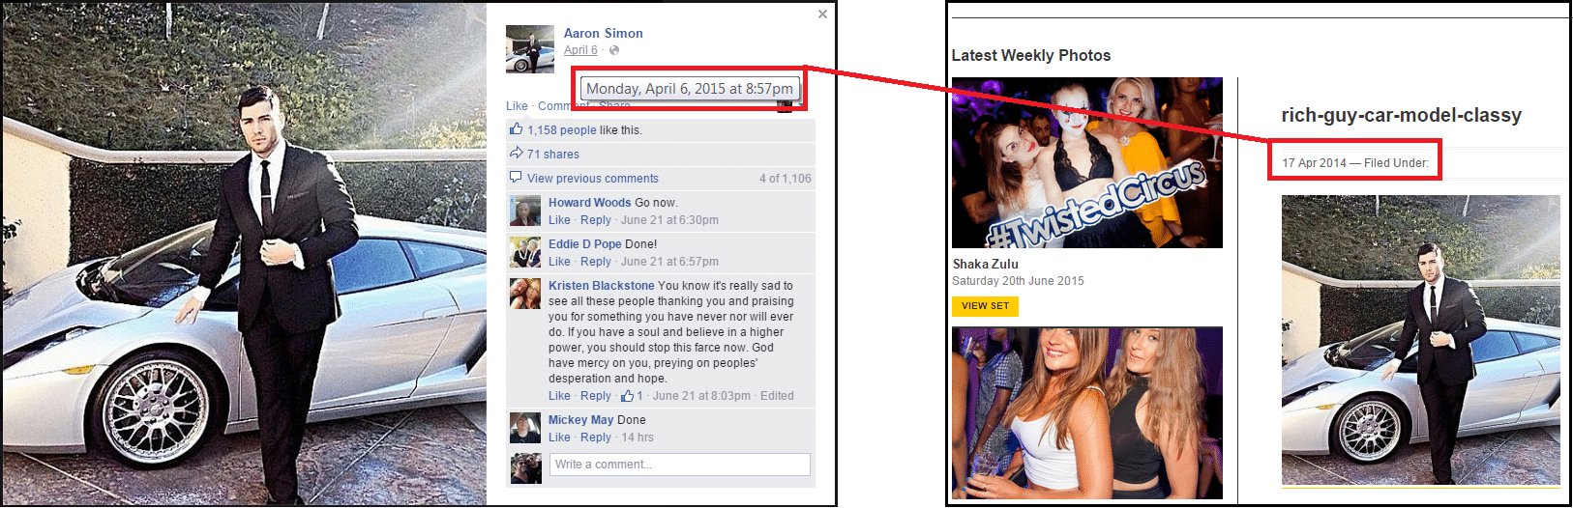The image size is (1573, 508).
Task: Open the rich-guy-car-model-classy post title
Action: (1401, 115)
